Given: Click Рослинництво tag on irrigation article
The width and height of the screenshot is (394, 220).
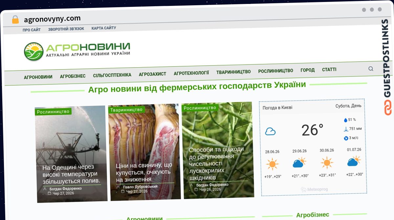Looking at the screenshot, I should click(53, 112).
